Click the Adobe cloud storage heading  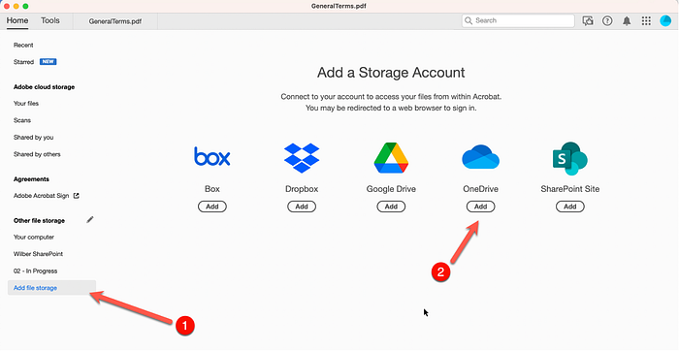pyautogui.click(x=45, y=87)
